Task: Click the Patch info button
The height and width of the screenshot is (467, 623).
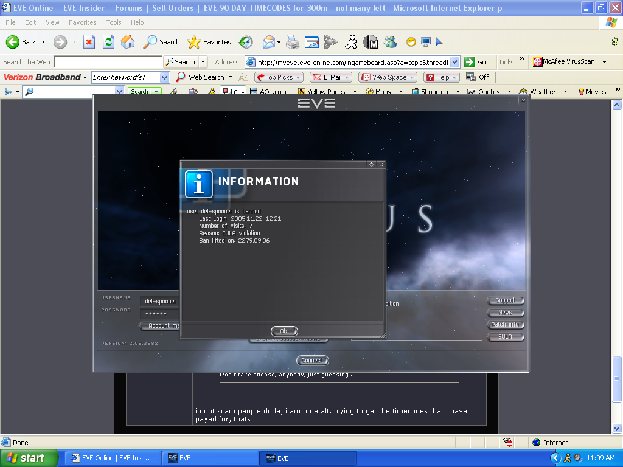Action: coord(505,325)
